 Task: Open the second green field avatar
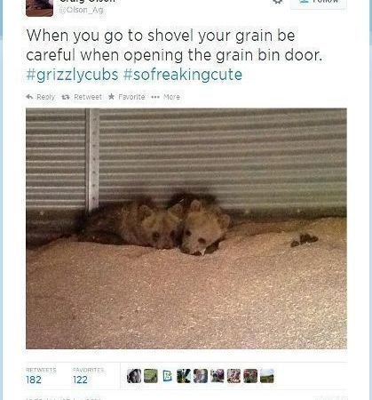coord(151,376)
